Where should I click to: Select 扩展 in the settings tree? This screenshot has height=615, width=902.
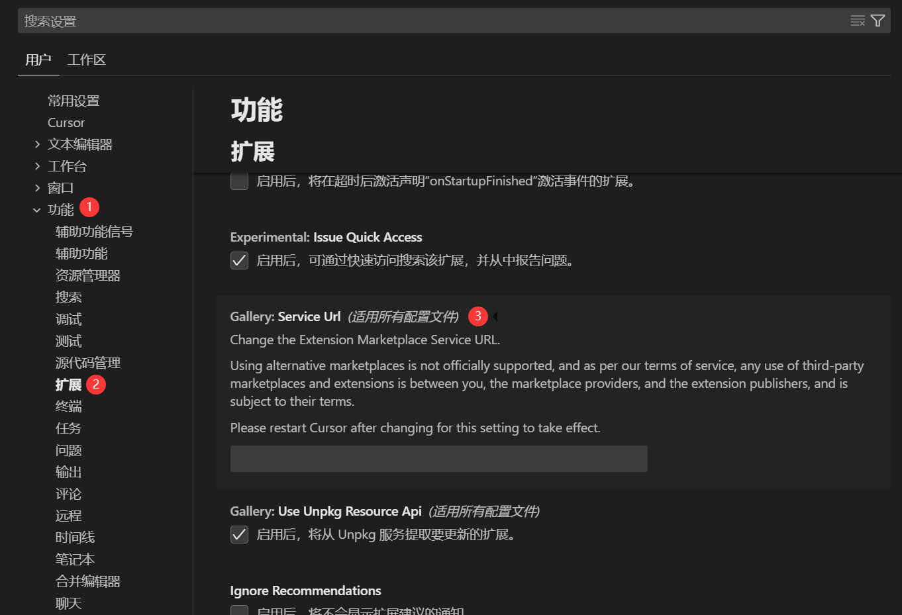coord(68,385)
